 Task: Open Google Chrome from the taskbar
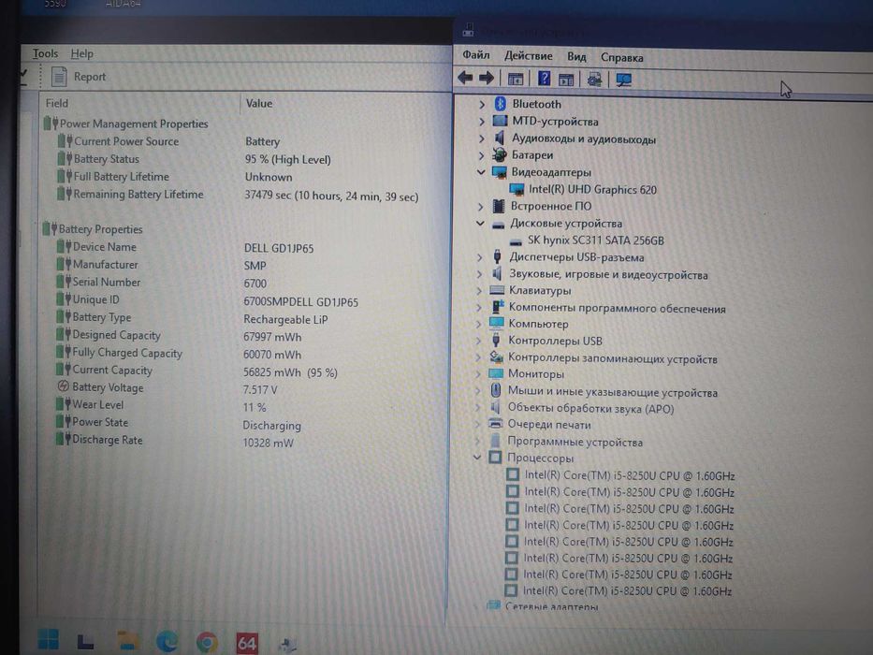(x=207, y=642)
